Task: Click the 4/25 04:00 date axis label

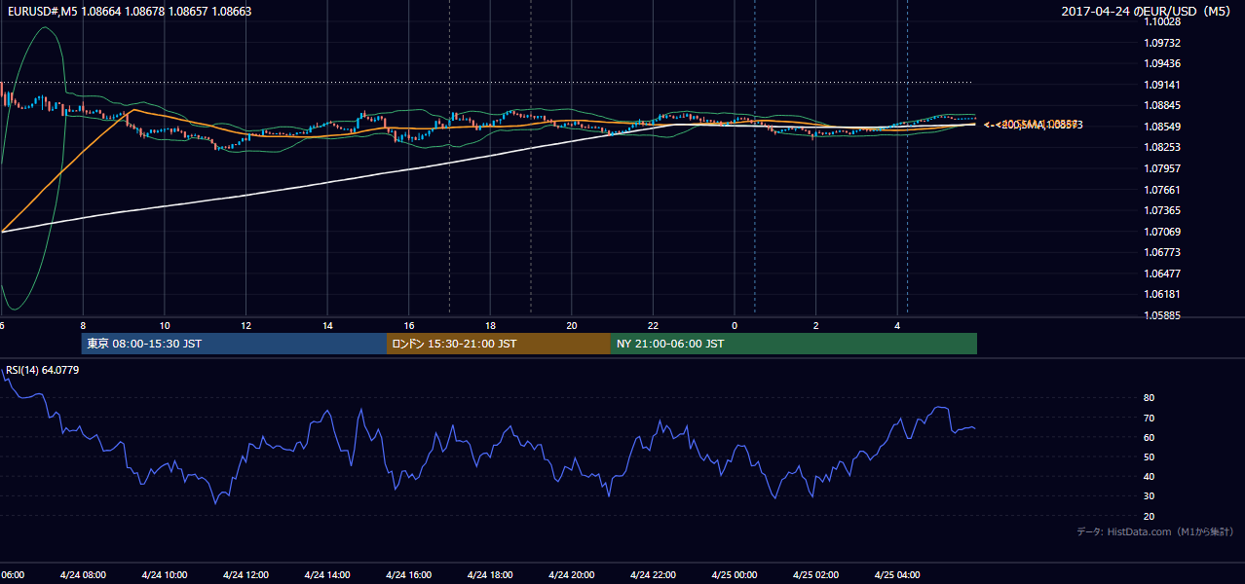Action: 897,574
